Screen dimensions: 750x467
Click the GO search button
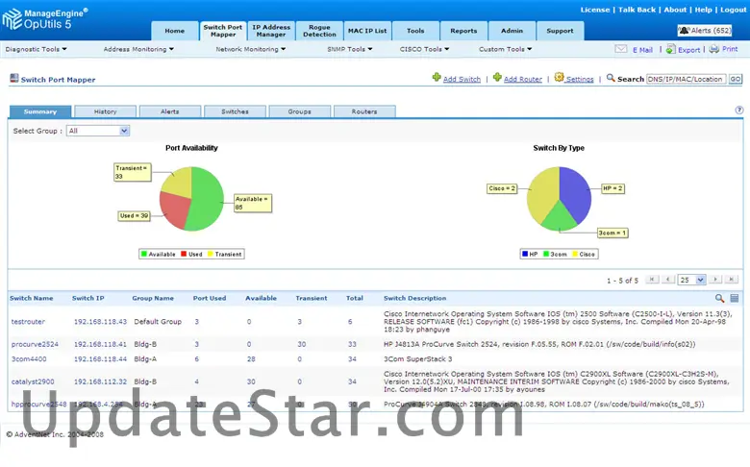736,79
